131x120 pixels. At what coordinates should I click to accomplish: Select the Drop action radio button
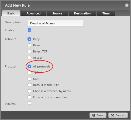click(29, 39)
